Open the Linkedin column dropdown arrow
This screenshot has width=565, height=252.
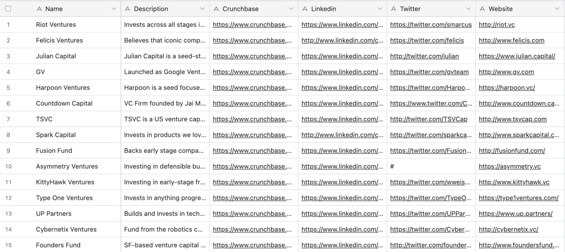(x=380, y=9)
